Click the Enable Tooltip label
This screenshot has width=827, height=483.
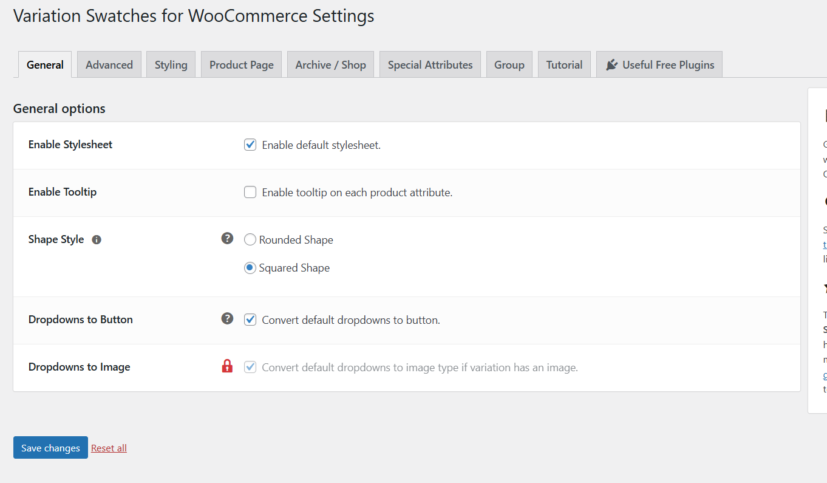63,192
